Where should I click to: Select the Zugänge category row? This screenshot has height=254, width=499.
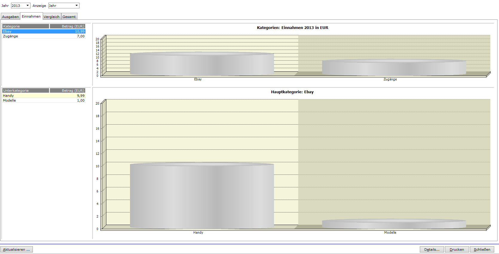(x=44, y=36)
